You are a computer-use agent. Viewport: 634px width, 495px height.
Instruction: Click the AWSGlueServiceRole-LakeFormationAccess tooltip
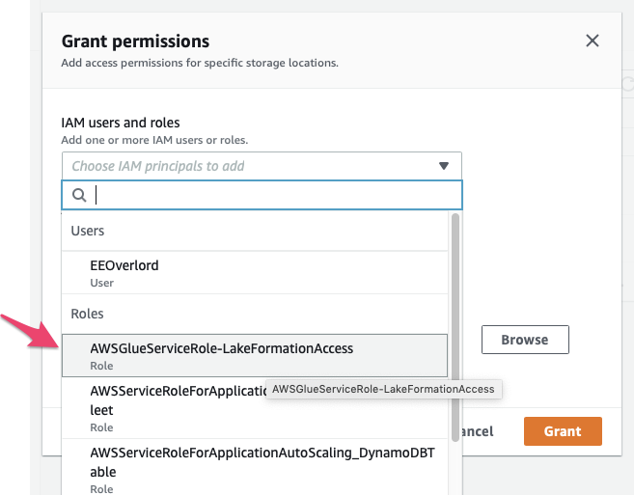[x=383, y=389]
